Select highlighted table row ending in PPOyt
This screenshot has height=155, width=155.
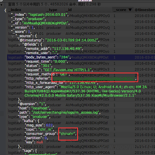click(x=81, y=58)
